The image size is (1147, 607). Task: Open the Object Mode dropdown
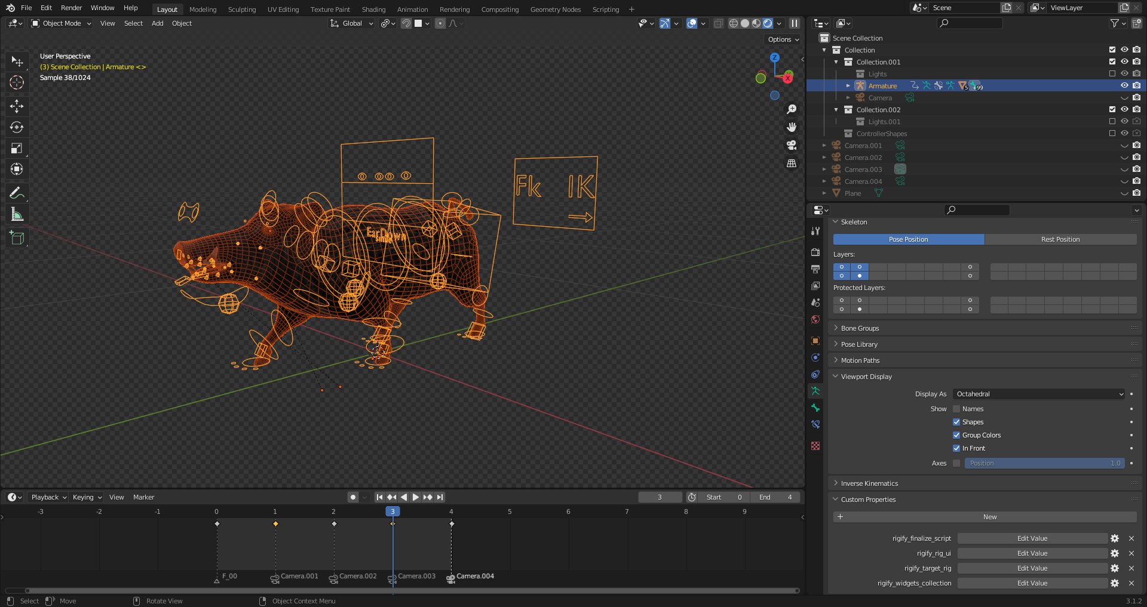click(x=62, y=23)
